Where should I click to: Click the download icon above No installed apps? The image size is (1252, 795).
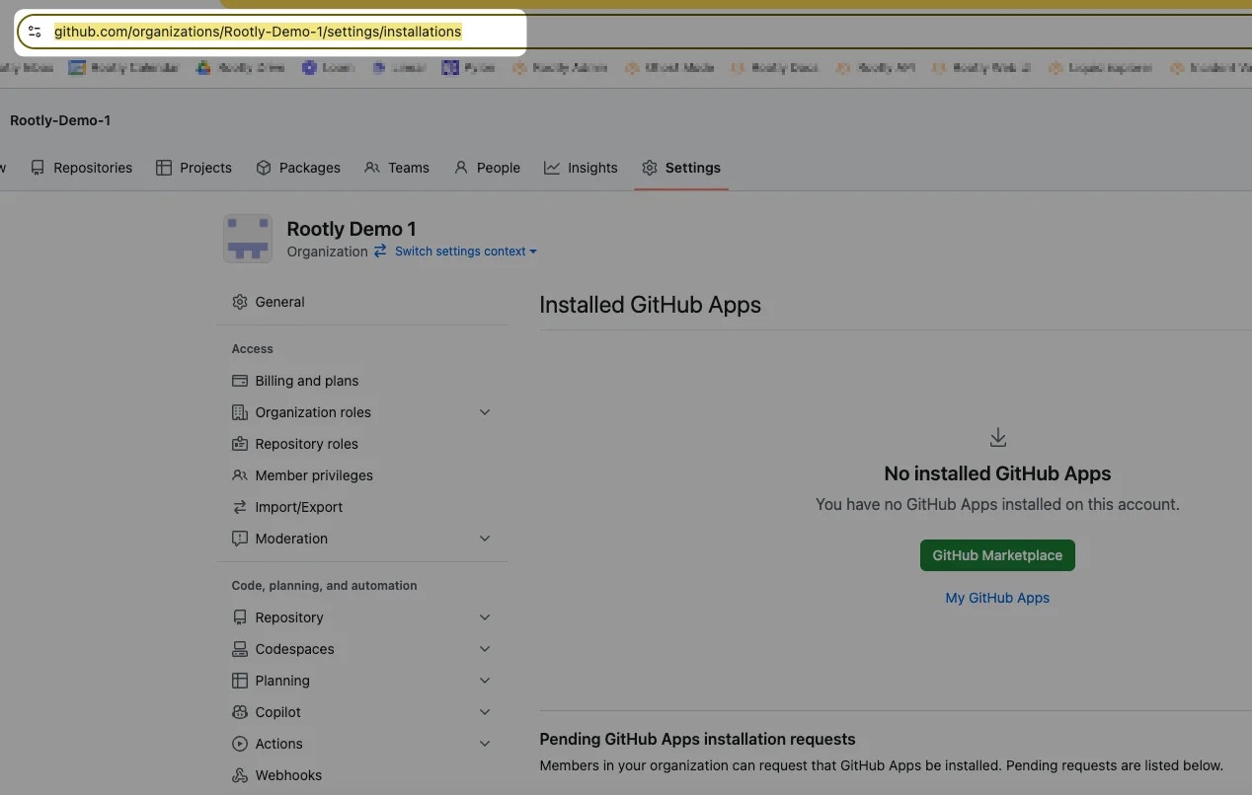pyautogui.click(x=998, y=437)
